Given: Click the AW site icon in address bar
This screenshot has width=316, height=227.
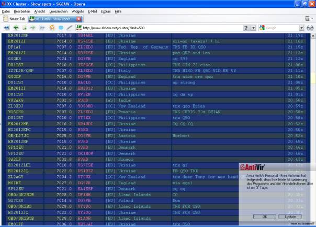Looking at the screenshot, I should [79, 28].
